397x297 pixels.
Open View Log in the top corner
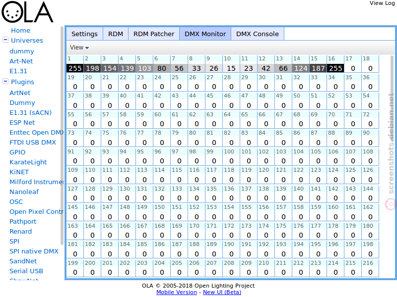(382, 3)
